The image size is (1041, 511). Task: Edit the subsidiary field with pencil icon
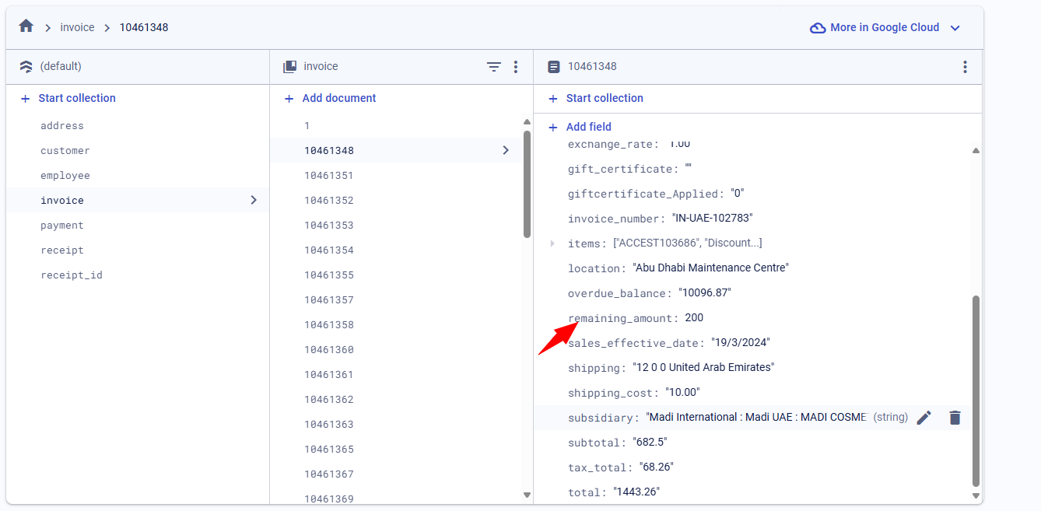click(x=924, y=418)
